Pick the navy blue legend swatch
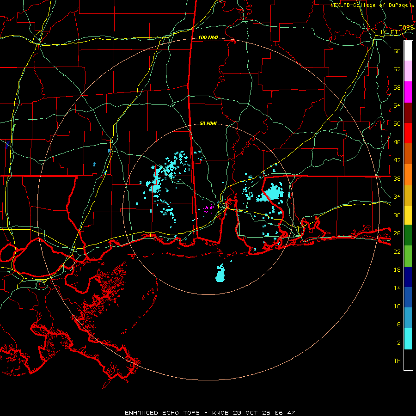Viewport: 416px width, 416px height. (408, 277)
